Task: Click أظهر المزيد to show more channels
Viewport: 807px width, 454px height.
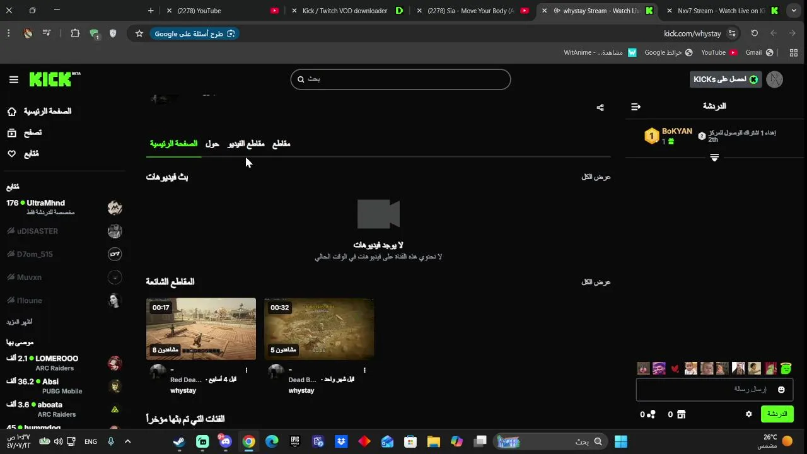Action: 19,322
